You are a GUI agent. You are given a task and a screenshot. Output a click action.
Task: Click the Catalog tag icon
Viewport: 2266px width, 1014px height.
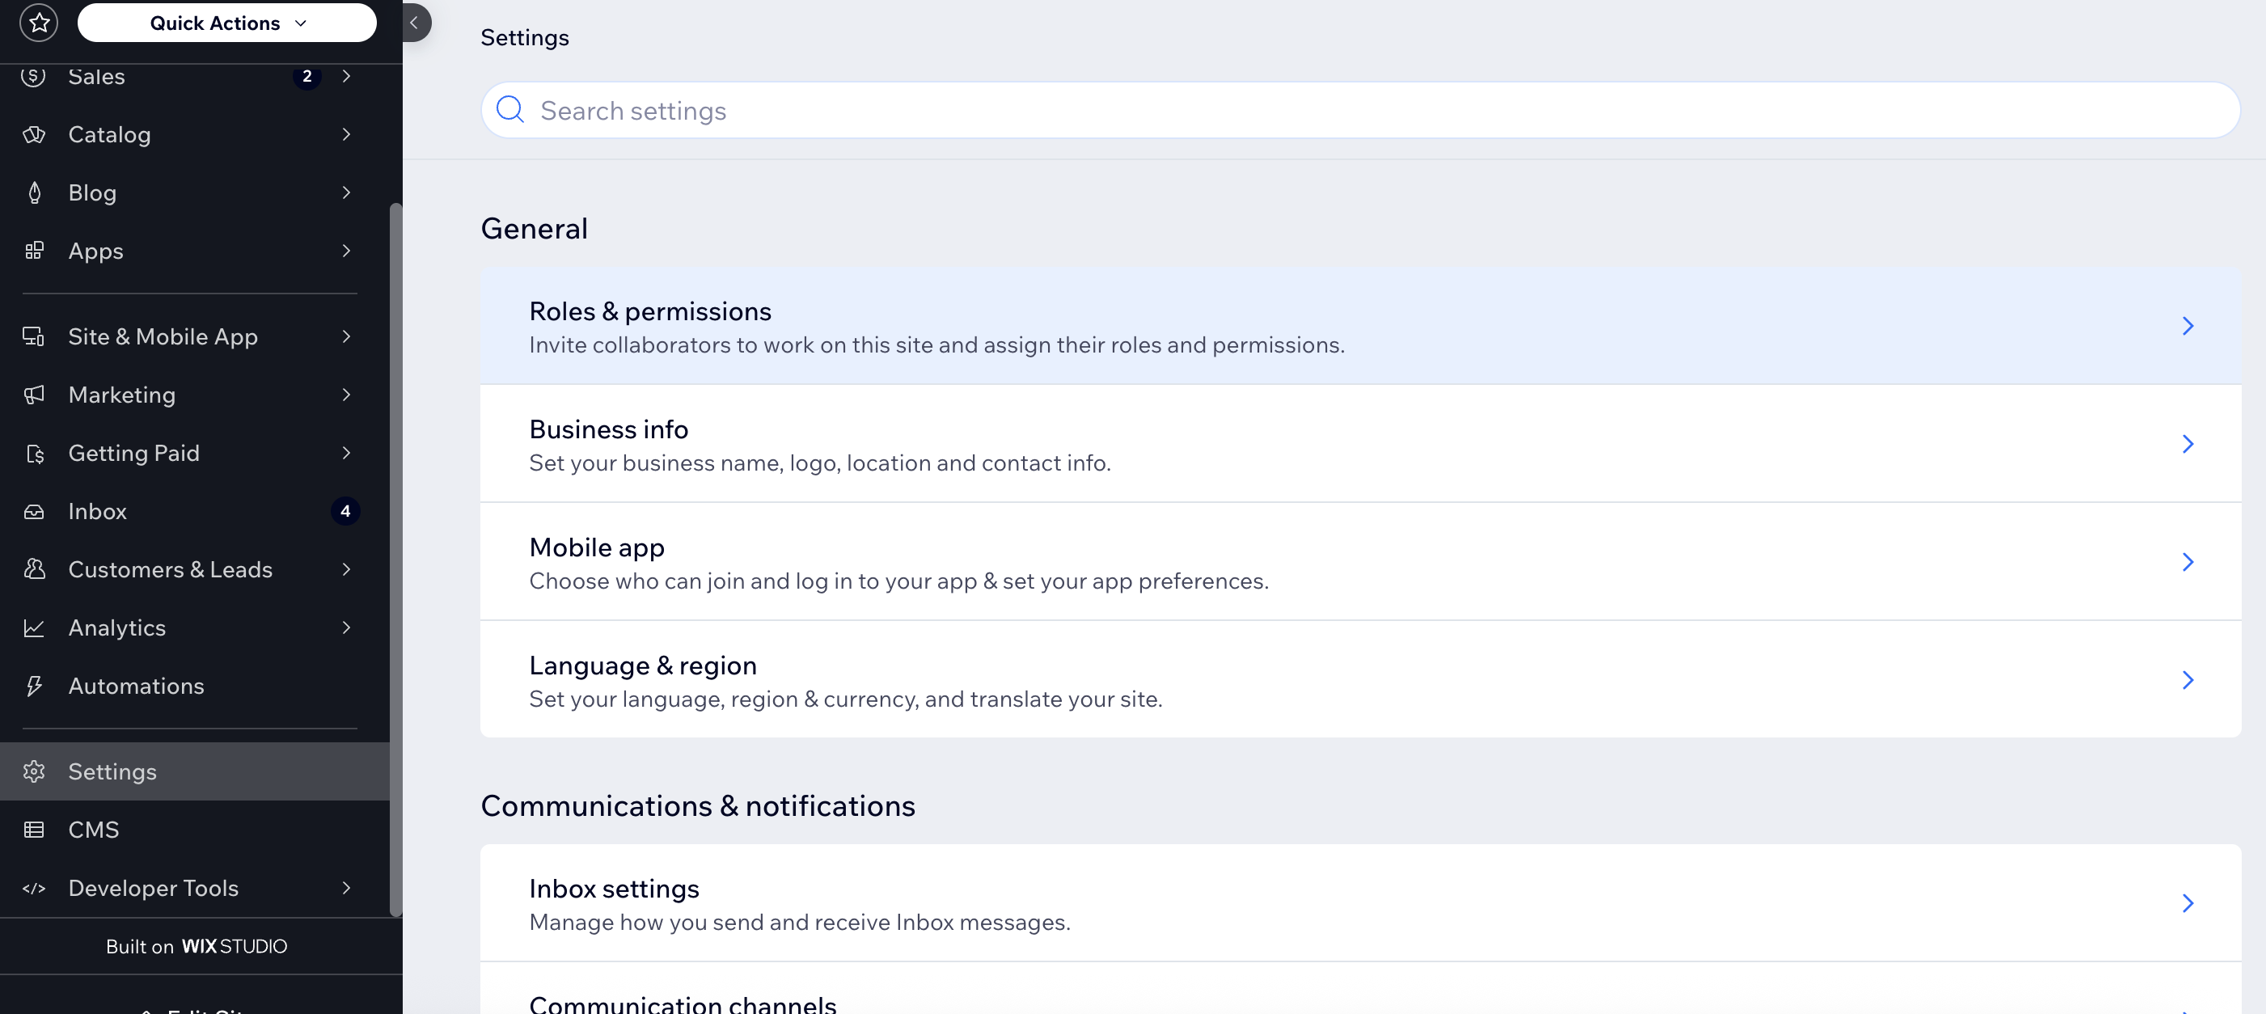[33, 134]
